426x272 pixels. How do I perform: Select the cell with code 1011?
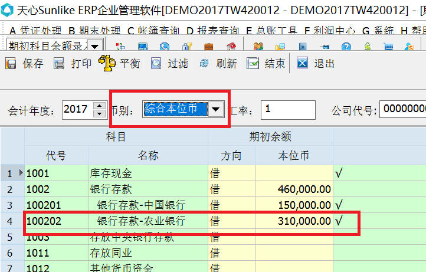pyautogui.click(x=56, y=253)
